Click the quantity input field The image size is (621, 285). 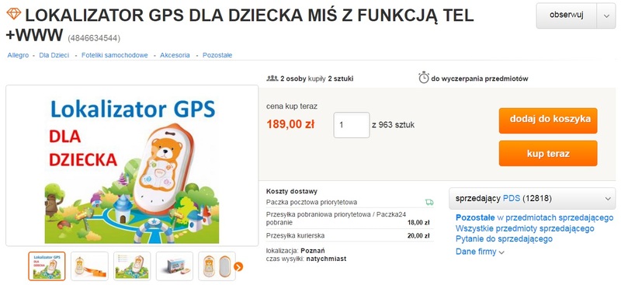tap(352, 125)
